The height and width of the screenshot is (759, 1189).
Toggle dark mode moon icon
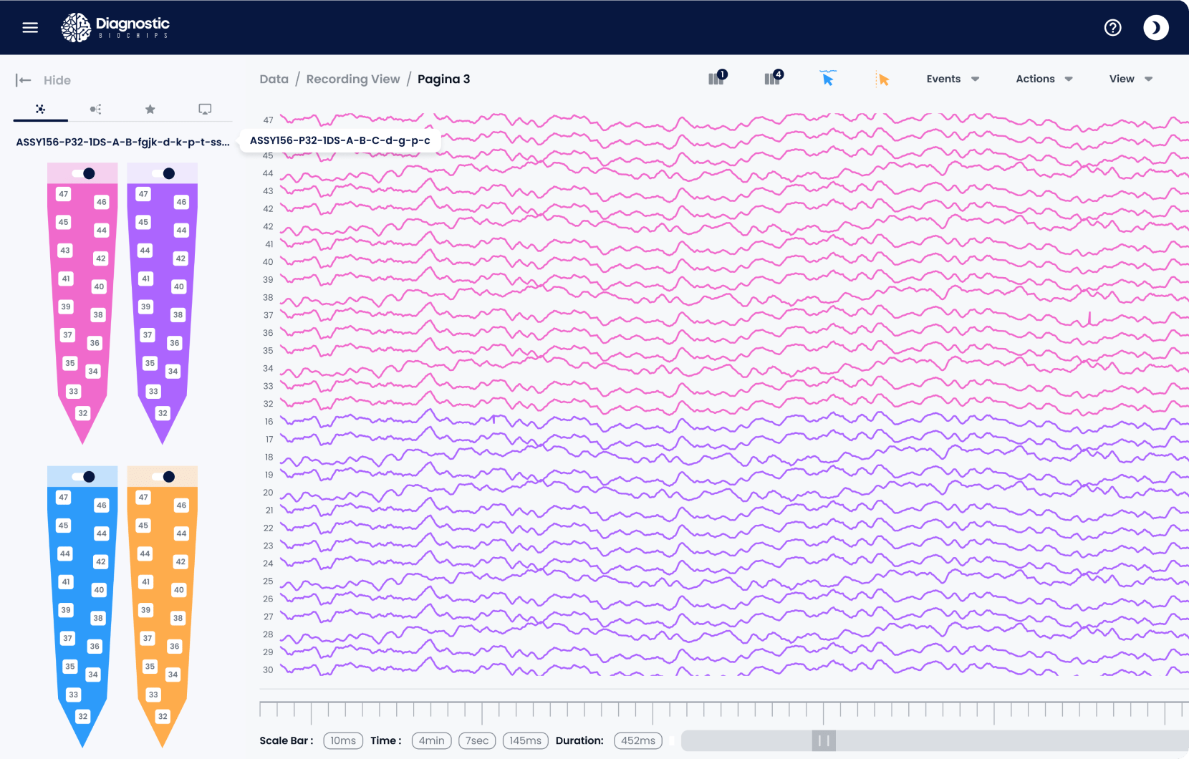pyautogui.click(x=1155, y=27)
